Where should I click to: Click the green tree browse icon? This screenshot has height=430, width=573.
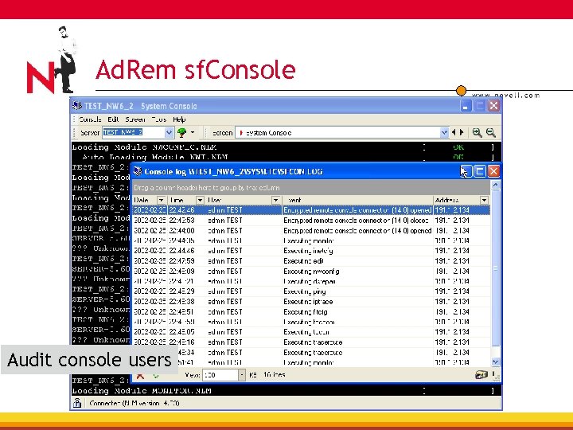[x=182, y=132]
